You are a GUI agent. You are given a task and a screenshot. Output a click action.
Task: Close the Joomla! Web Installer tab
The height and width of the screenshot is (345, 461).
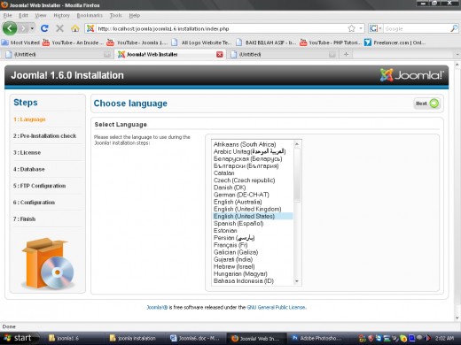pyautogui.click(x=220, y=54)
